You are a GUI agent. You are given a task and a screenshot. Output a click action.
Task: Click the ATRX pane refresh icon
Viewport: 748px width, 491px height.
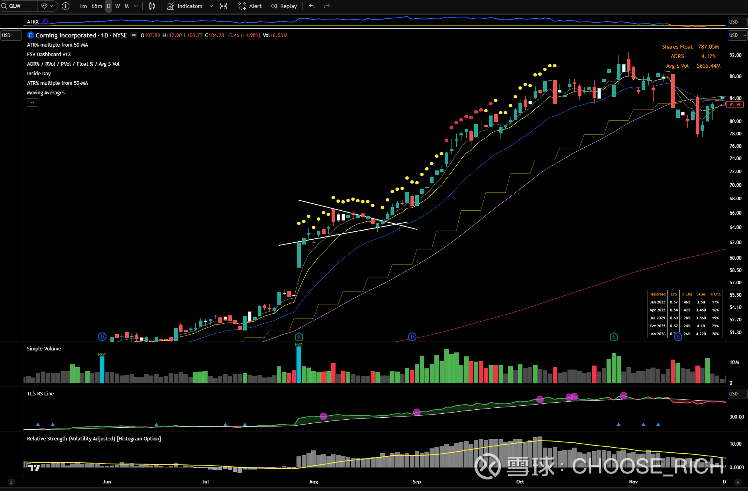coord(45,22)
